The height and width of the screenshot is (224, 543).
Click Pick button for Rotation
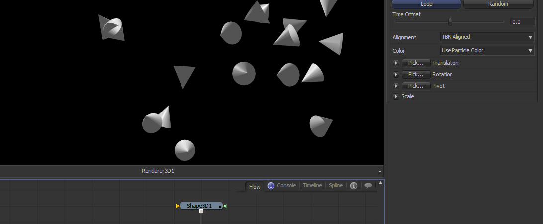tap(416, 74)
